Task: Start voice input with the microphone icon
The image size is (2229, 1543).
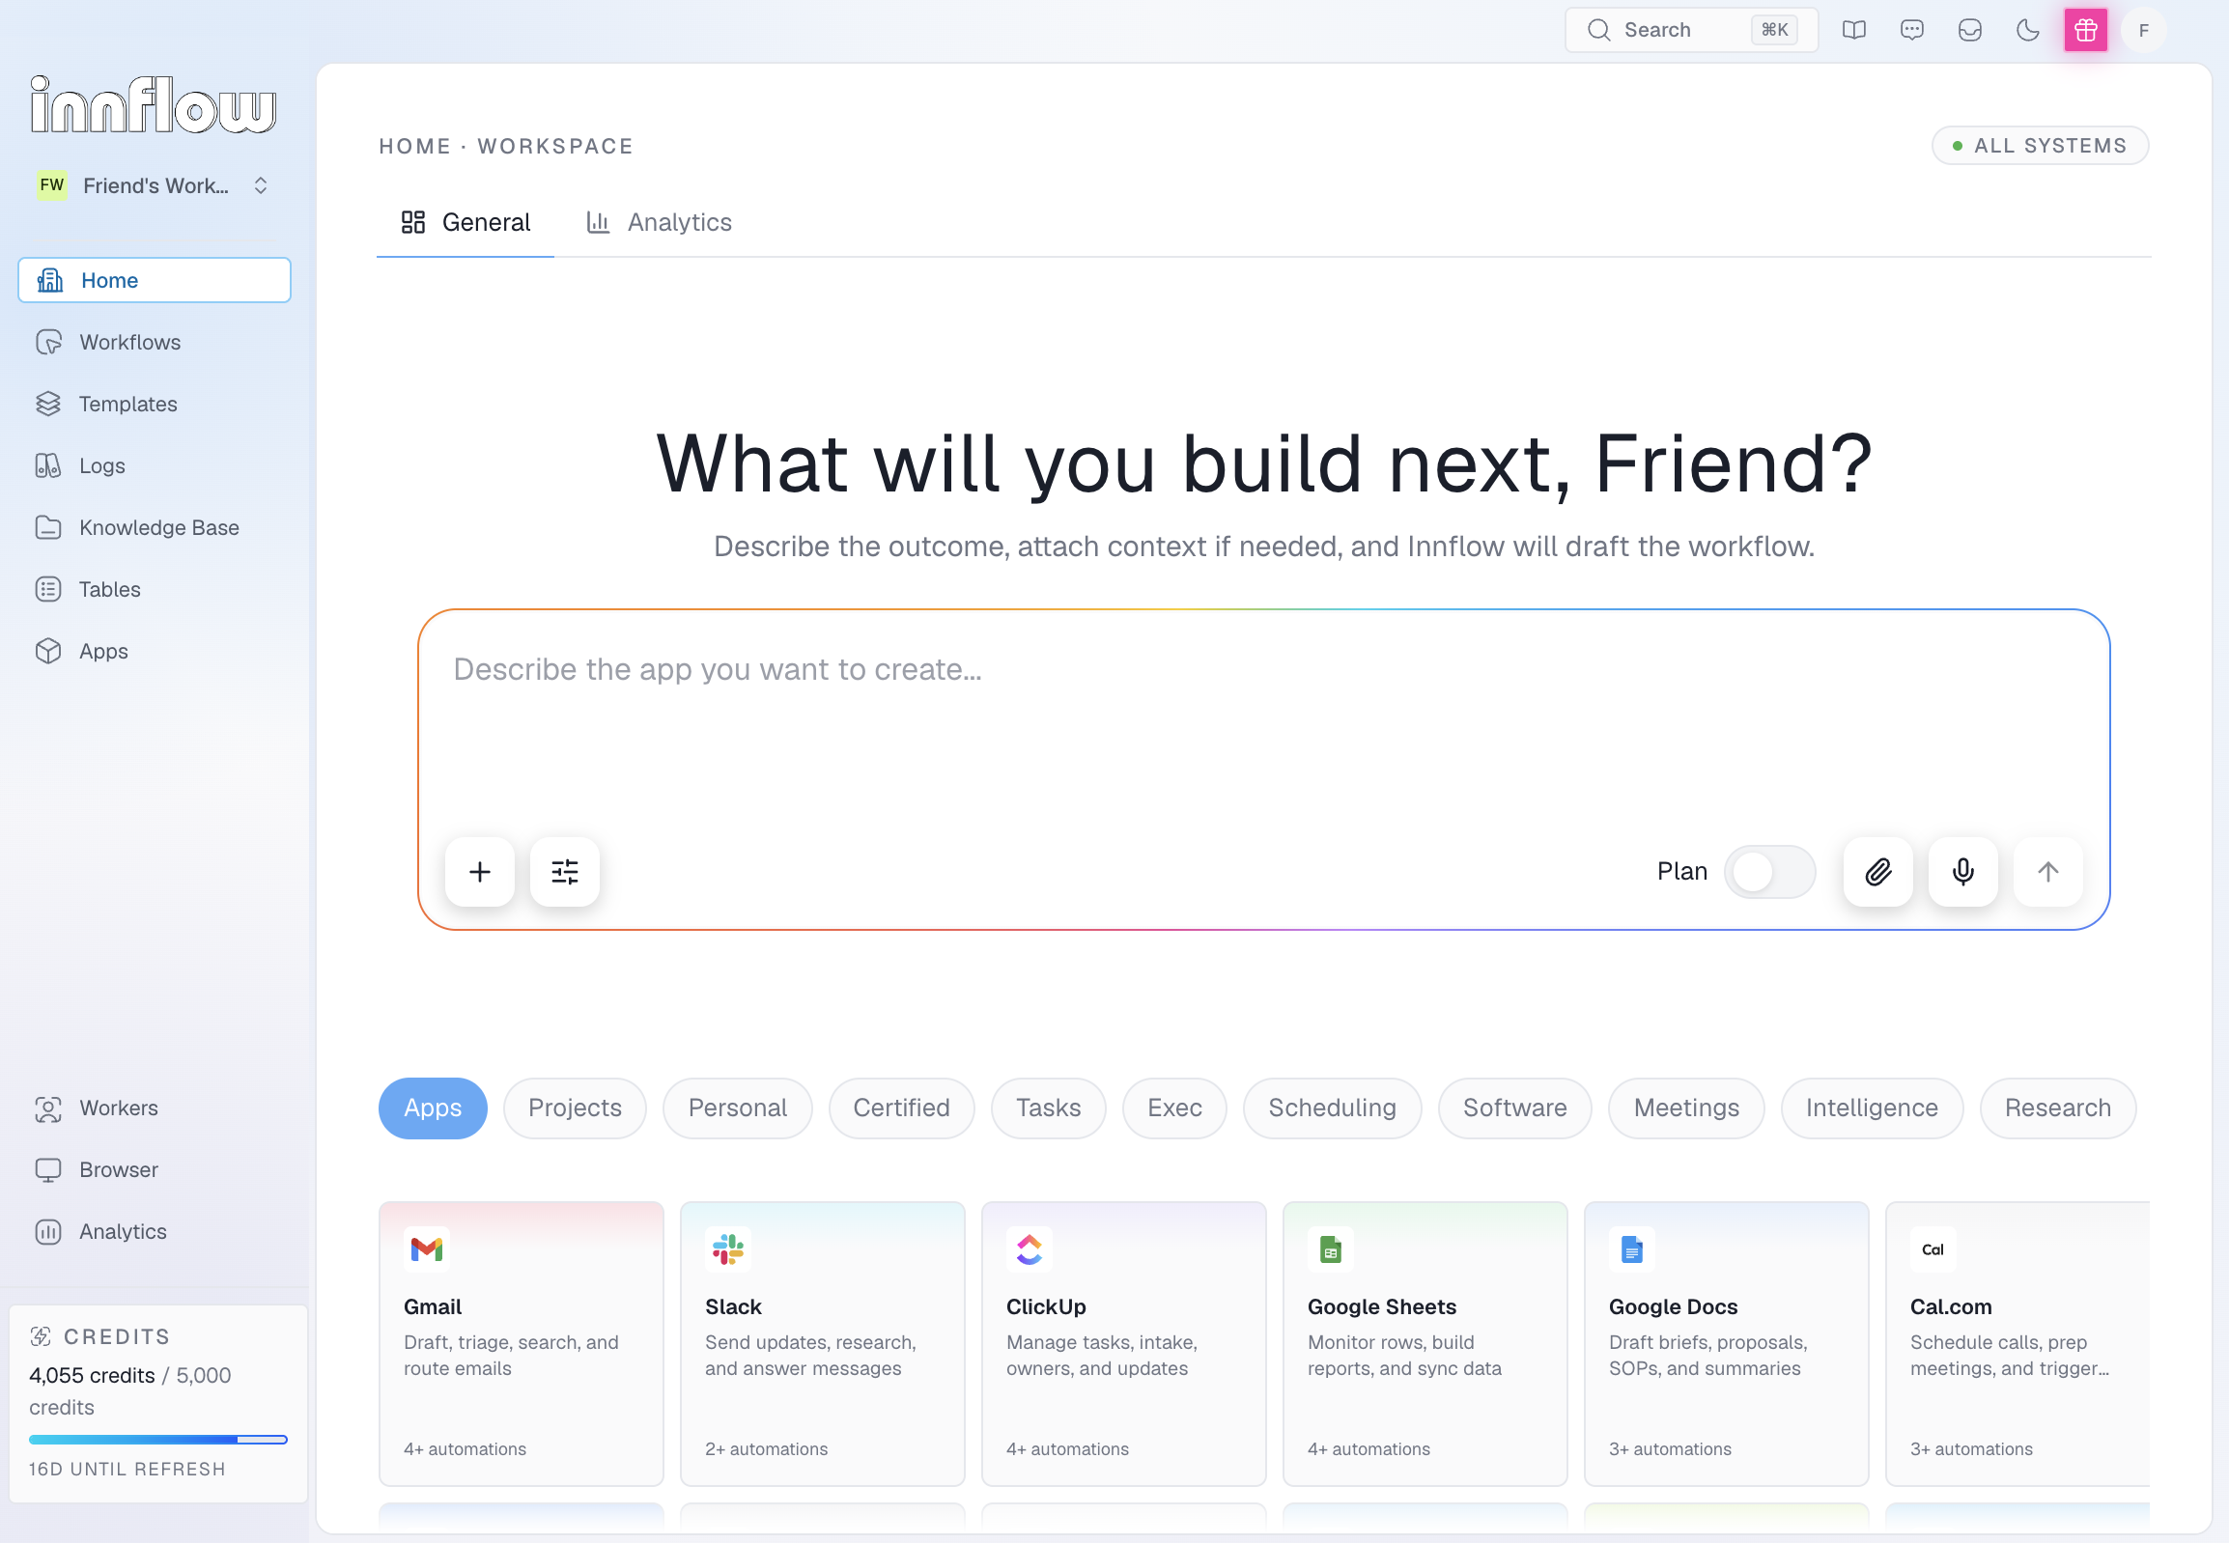Action: 1963,872
